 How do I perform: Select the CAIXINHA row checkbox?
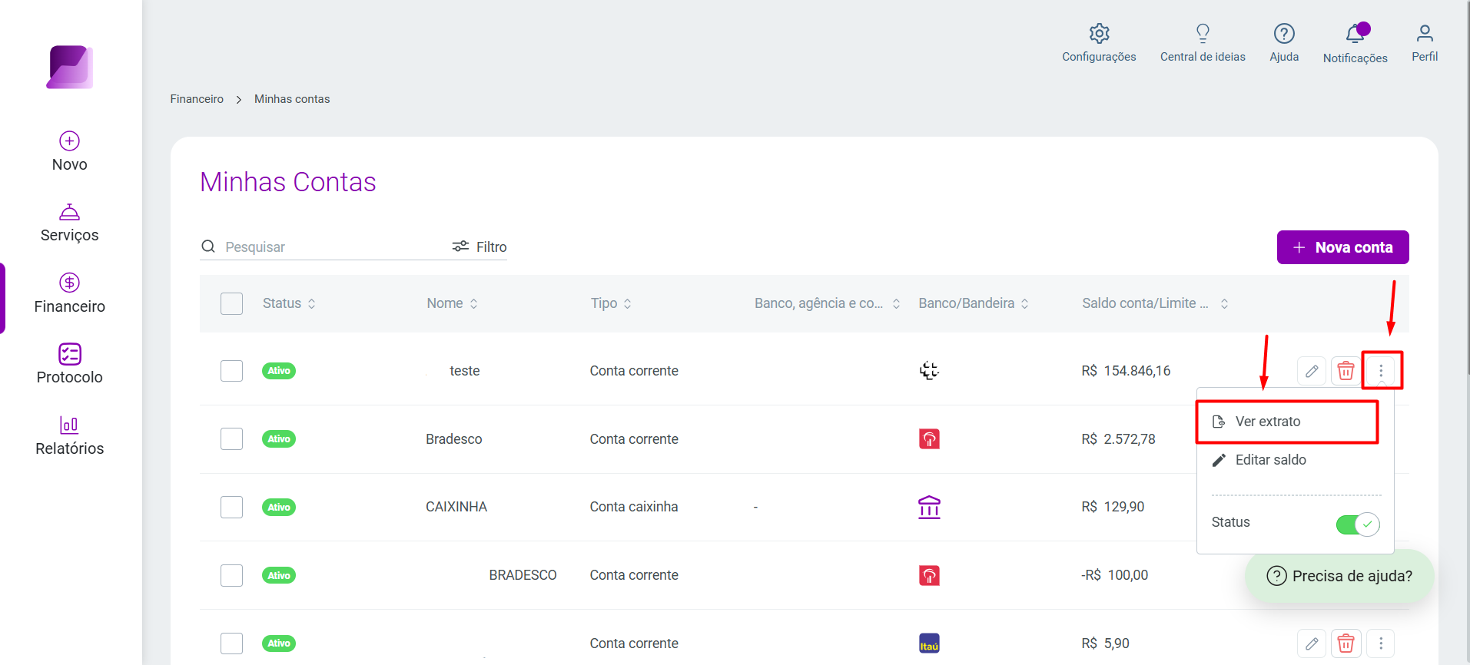point(231,507)
